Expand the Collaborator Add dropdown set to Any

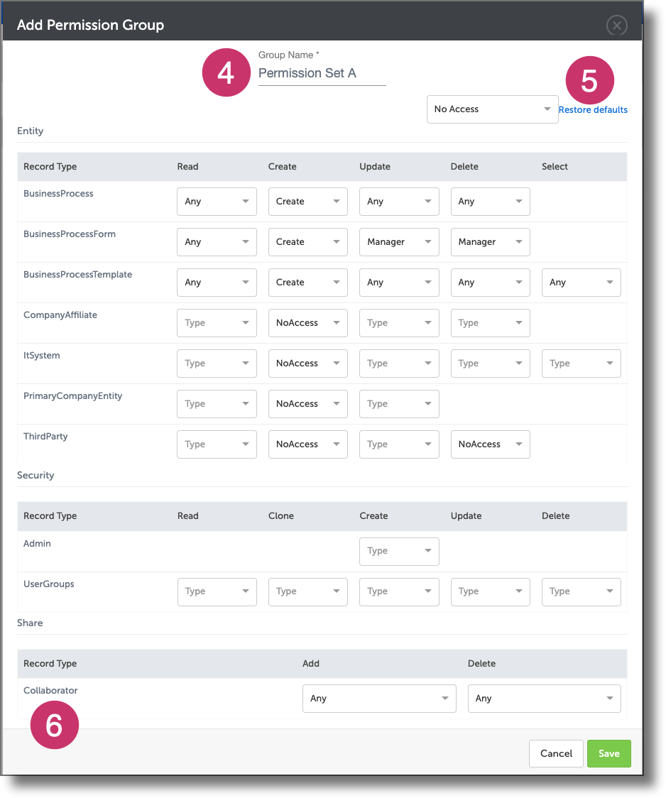point(379,699)
